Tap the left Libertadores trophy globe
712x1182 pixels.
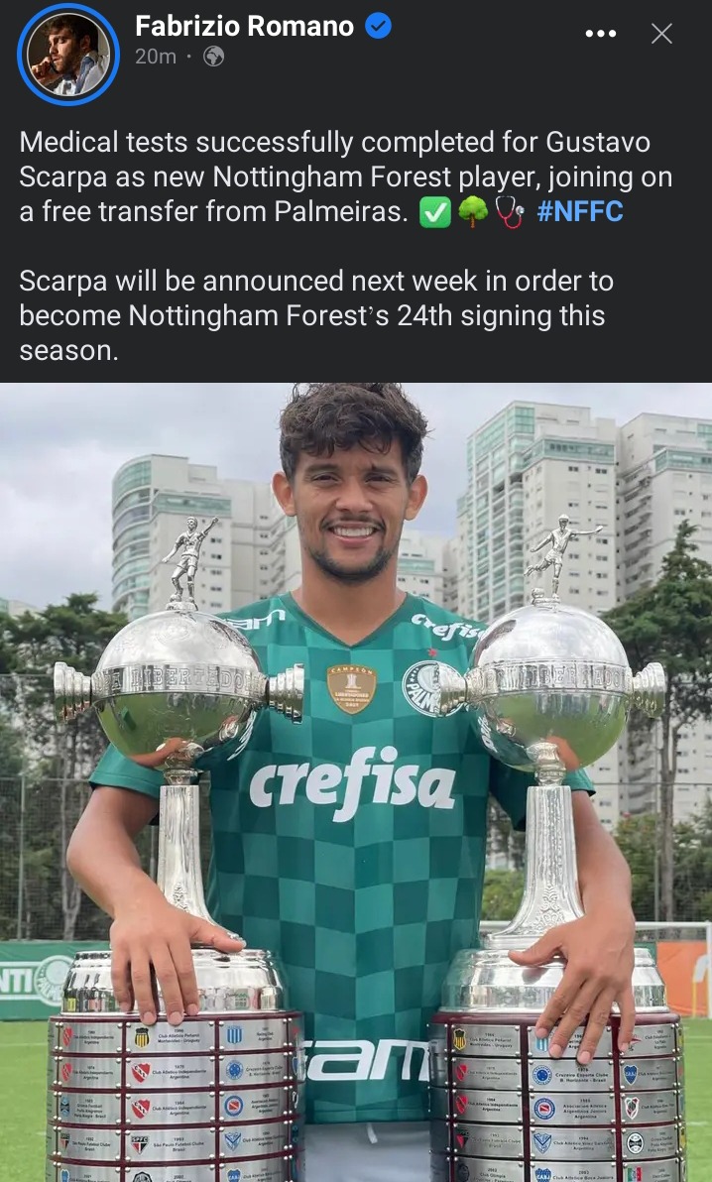point(178,684)
